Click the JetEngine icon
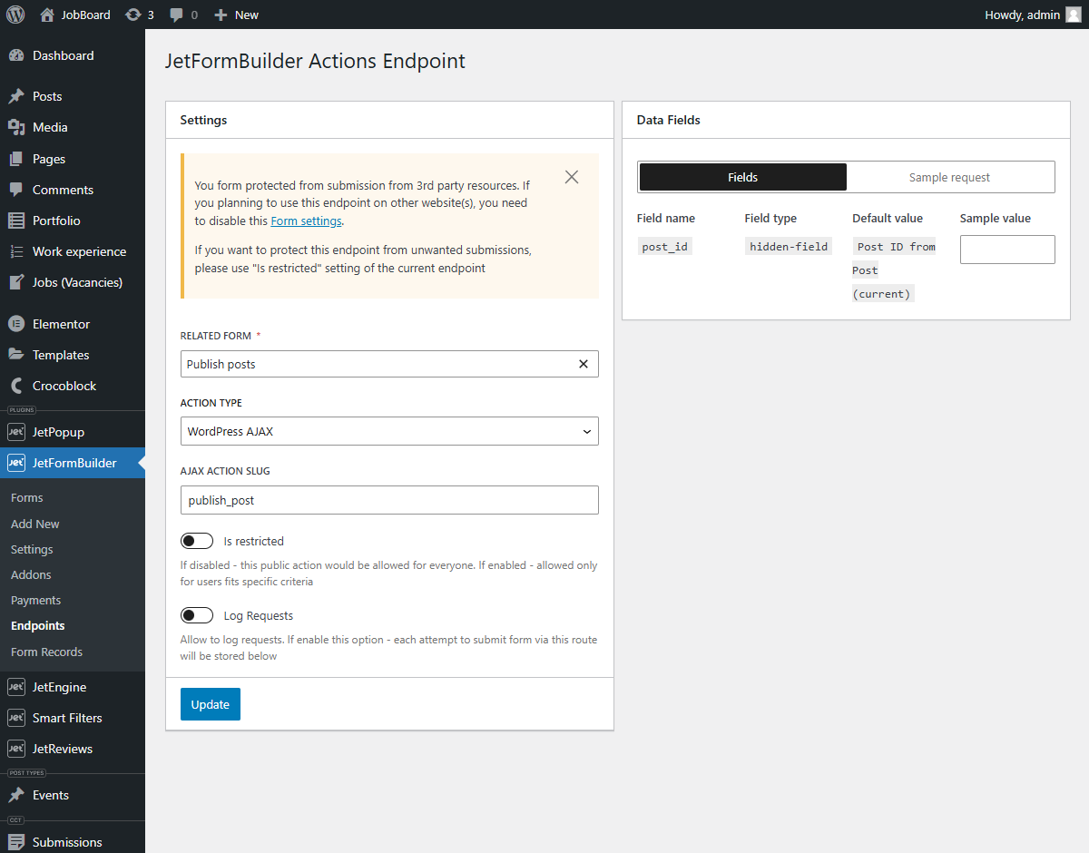This screenshot has width=1089, height=853. [16, 687]
